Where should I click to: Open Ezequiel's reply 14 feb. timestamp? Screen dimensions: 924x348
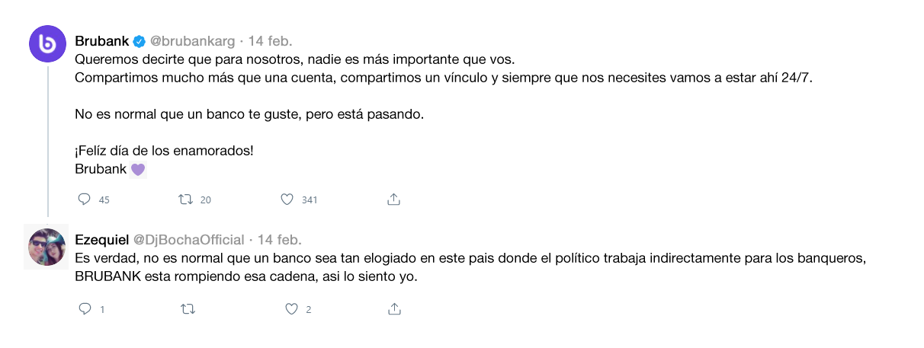coord(280,239)
